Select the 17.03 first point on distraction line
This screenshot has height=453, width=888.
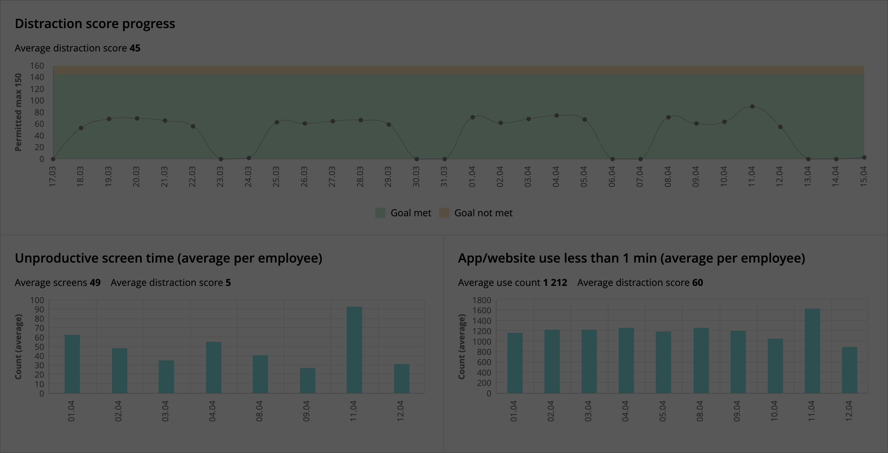[x=53, y=159]
